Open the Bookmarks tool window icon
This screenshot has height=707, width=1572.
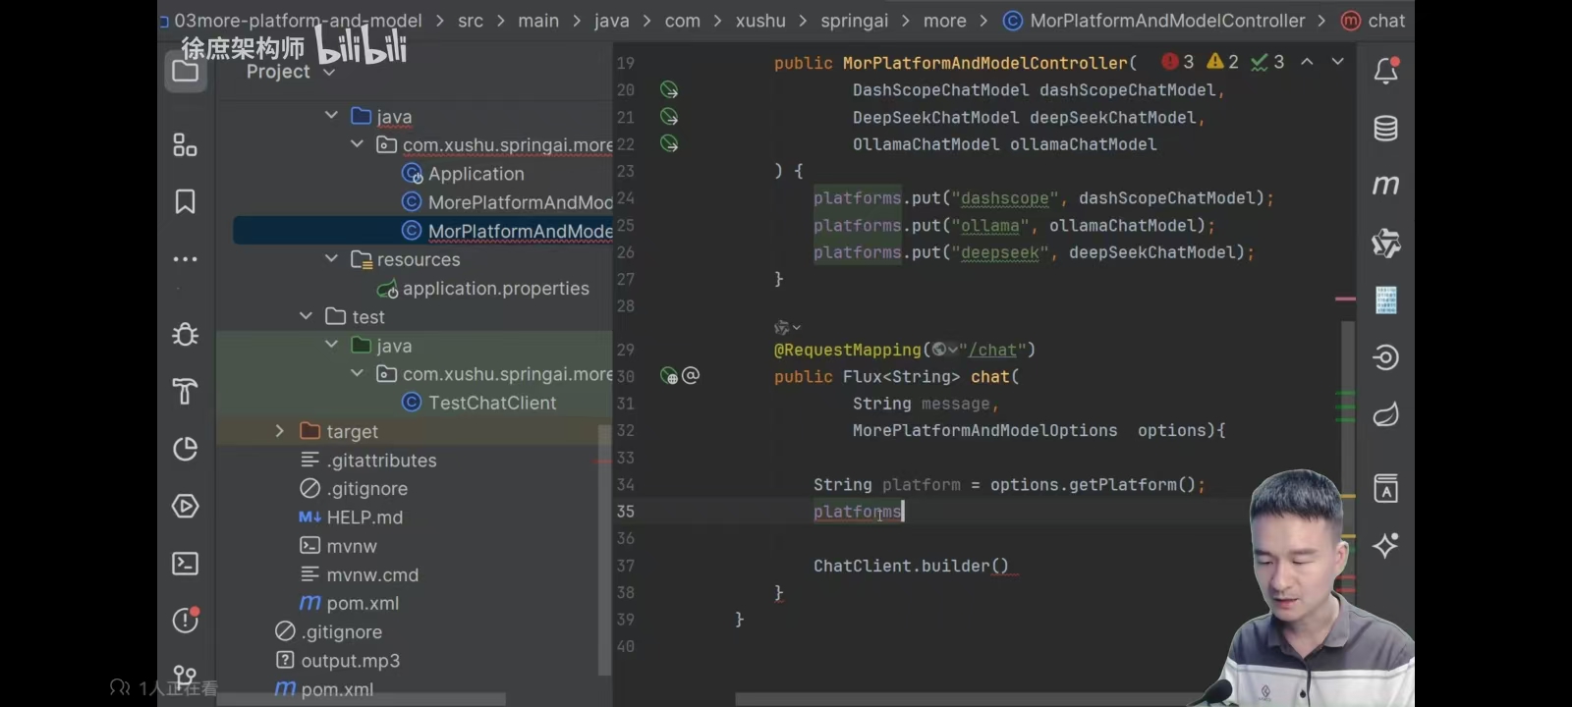pyautogui.click(x=185, y=201)
